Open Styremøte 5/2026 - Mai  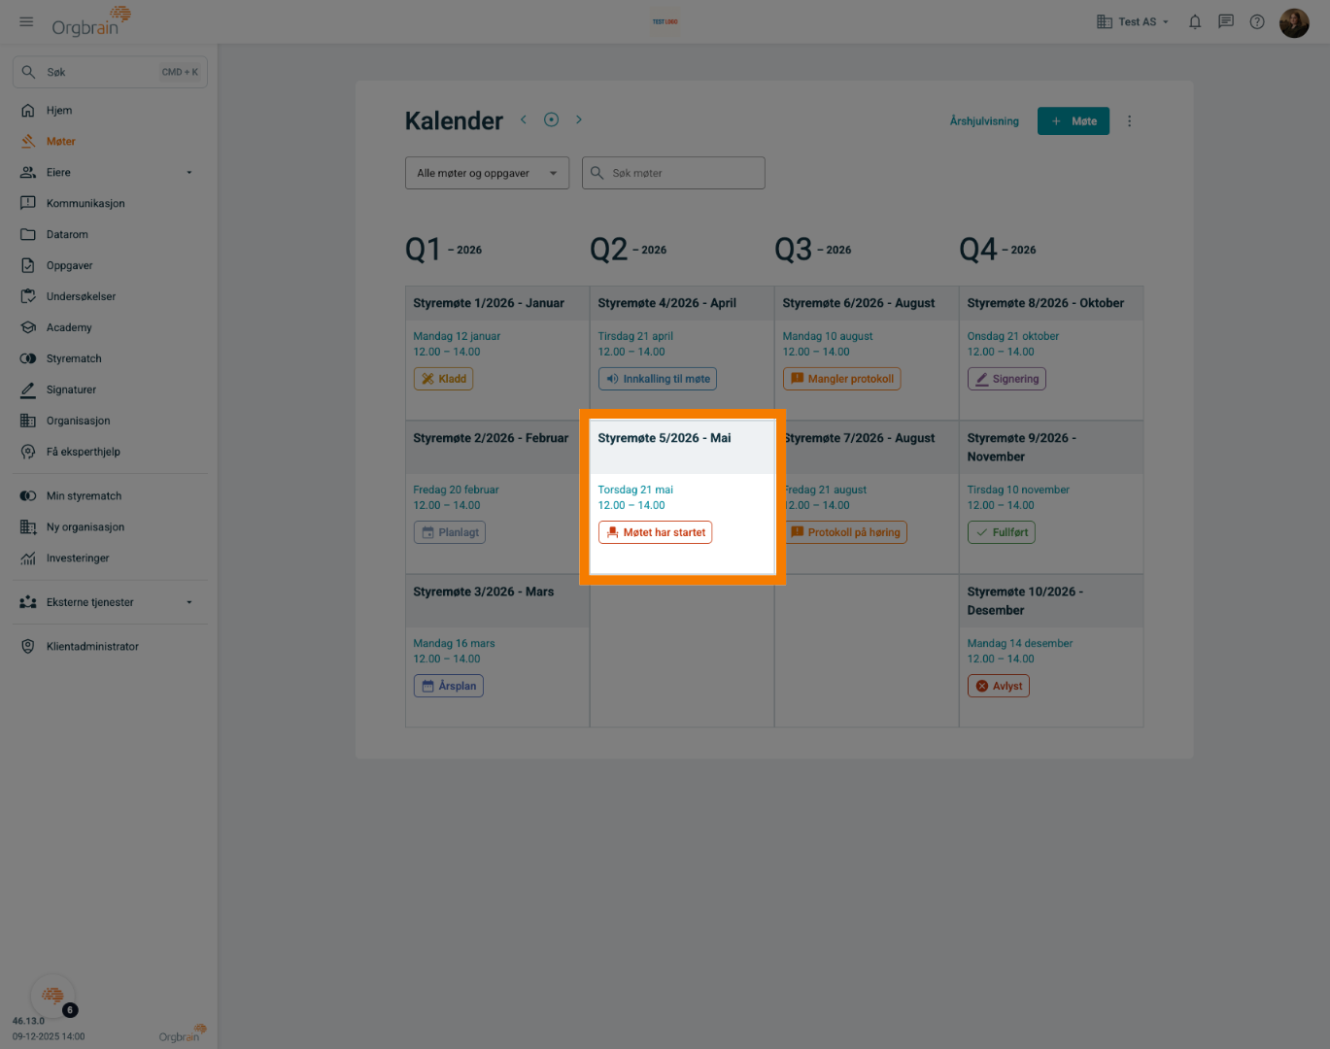[x=665, y=438]
